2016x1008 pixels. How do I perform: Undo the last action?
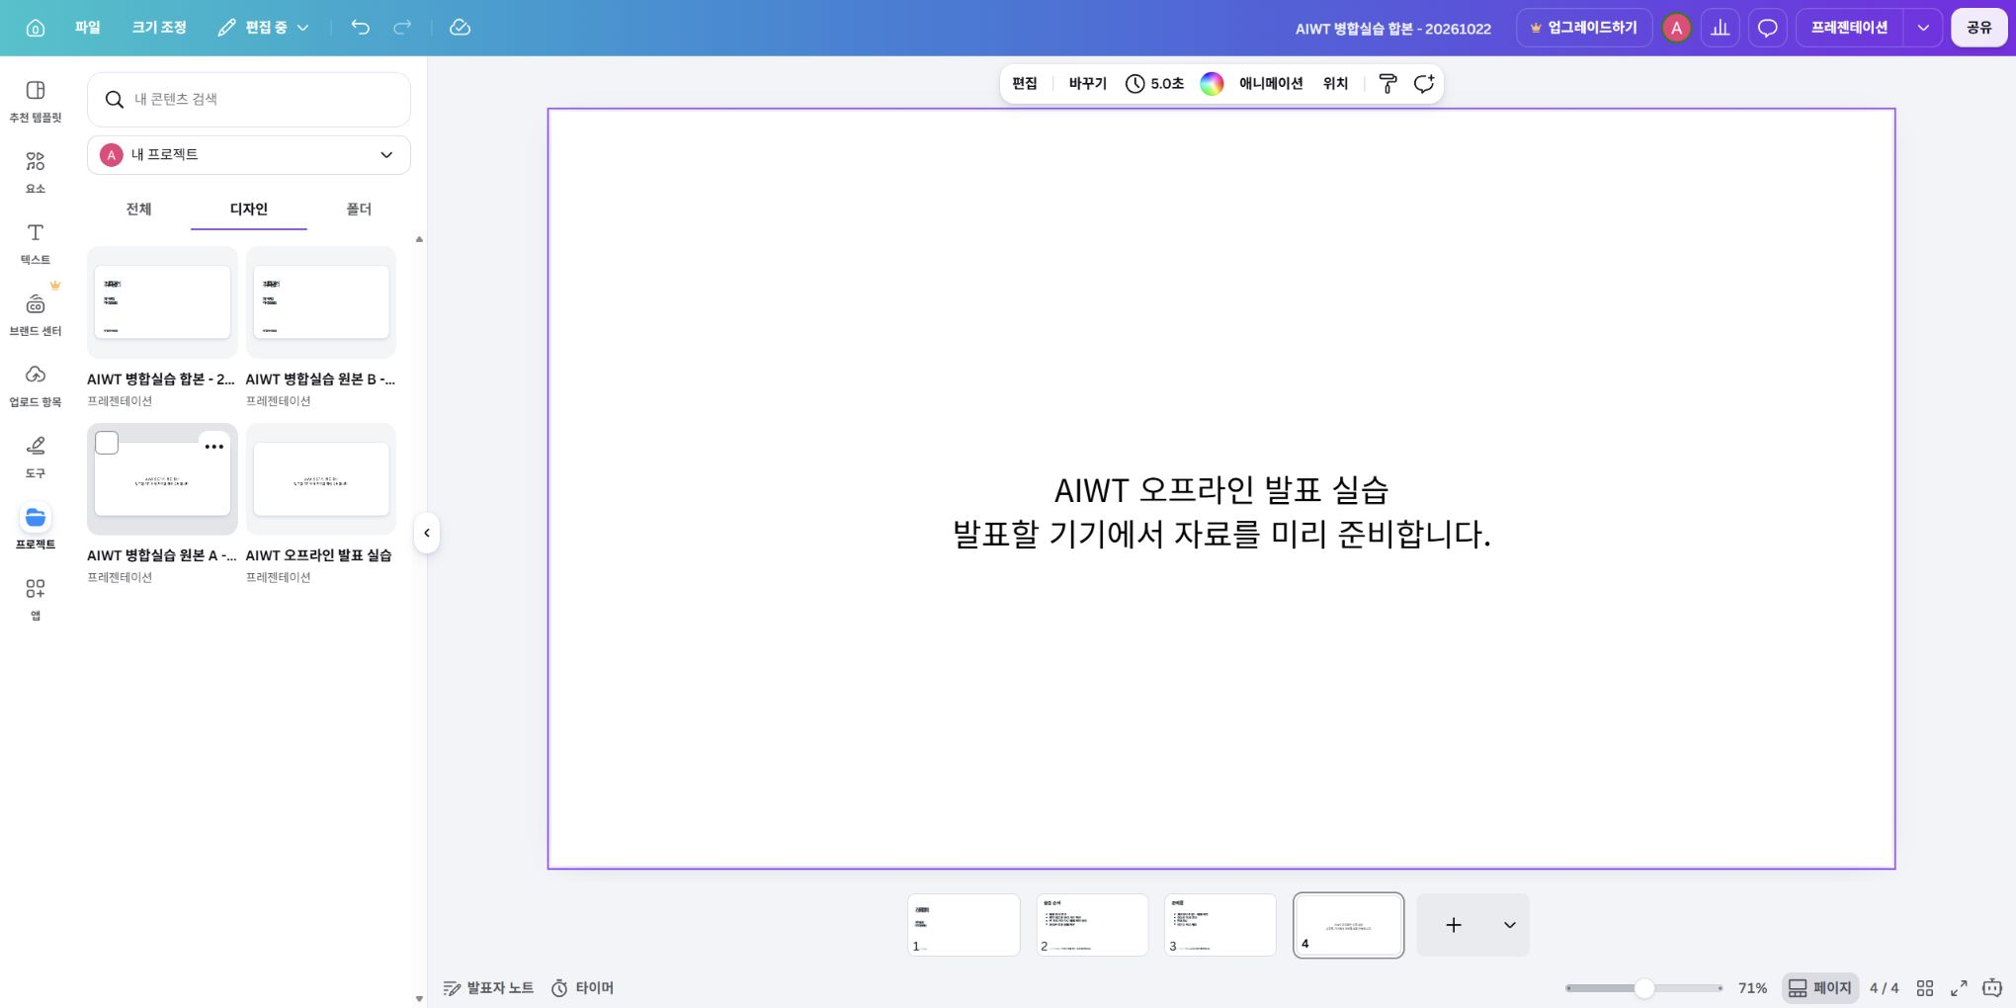[361, 28]
